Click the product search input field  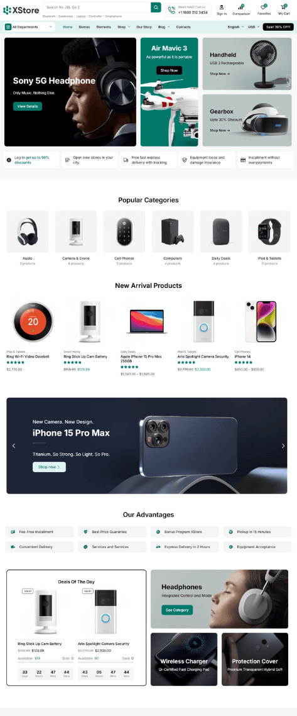click(x=97, y=8)
